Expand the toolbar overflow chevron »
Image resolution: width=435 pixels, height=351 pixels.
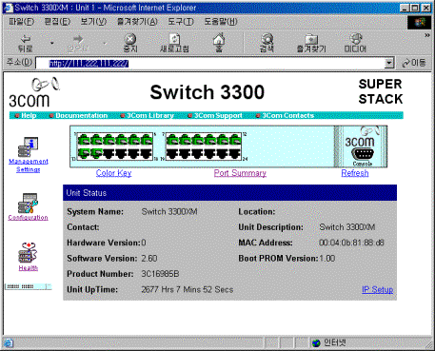pos(427,35)
